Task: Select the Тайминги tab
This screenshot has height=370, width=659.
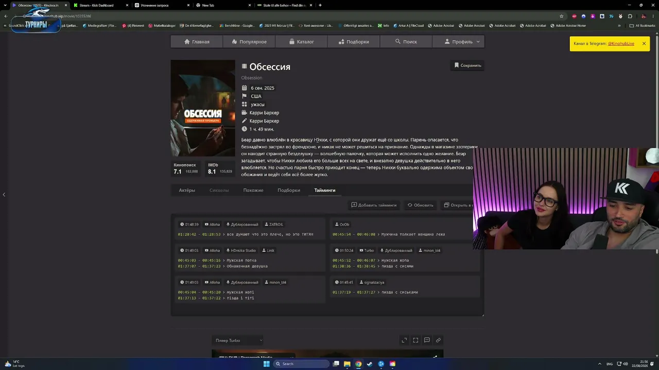Action: tap(325, 190)
